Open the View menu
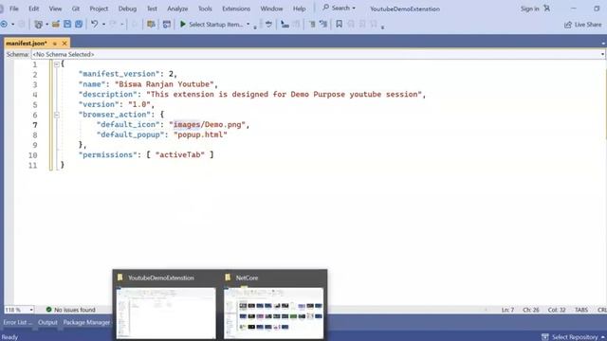This screenshot has height=341, width=607. tap(55, 9)
